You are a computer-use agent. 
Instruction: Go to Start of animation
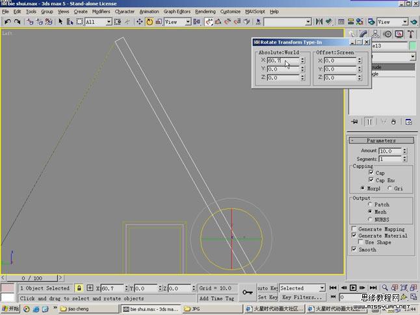(x=333, y=288)
